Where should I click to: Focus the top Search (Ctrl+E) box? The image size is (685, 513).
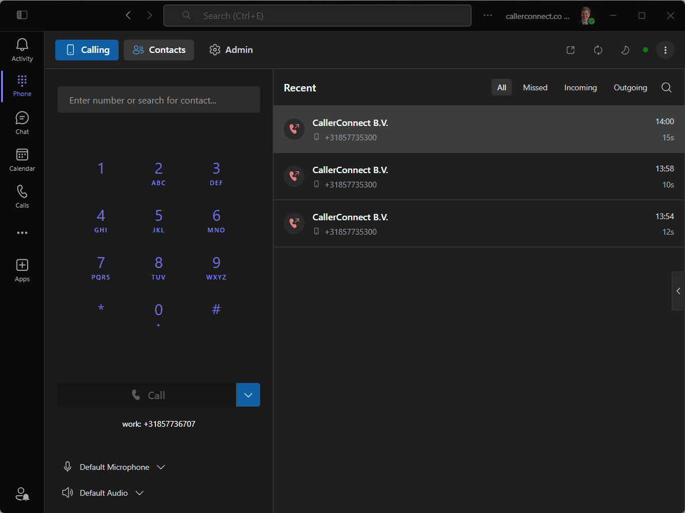coord(317,16)
